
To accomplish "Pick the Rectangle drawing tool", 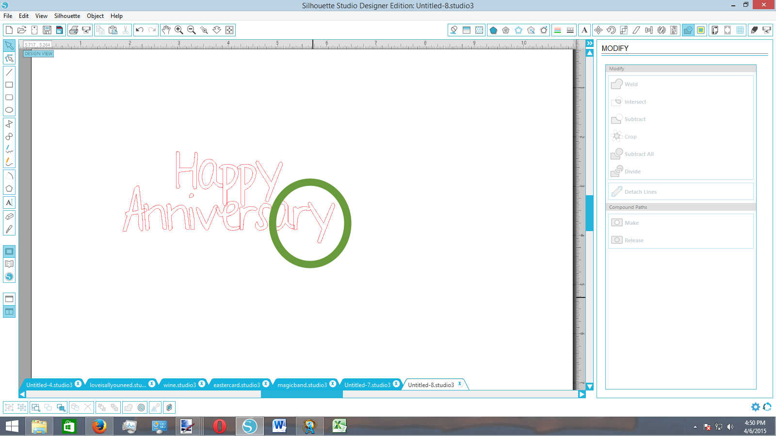I will 9,85.
